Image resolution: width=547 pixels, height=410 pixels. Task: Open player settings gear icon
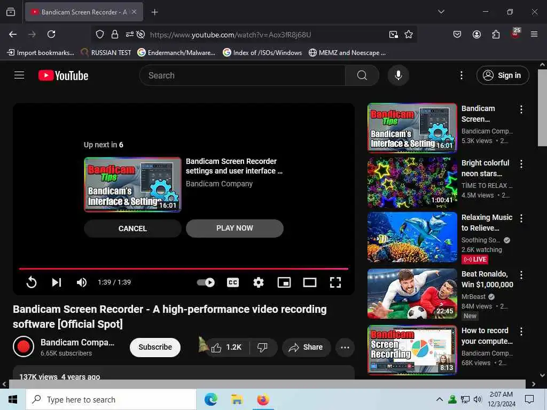(x=258, y=282)
